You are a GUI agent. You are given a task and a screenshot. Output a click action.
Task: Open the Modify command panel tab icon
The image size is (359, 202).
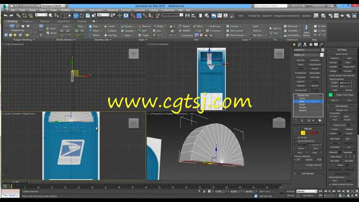(300, 44)
